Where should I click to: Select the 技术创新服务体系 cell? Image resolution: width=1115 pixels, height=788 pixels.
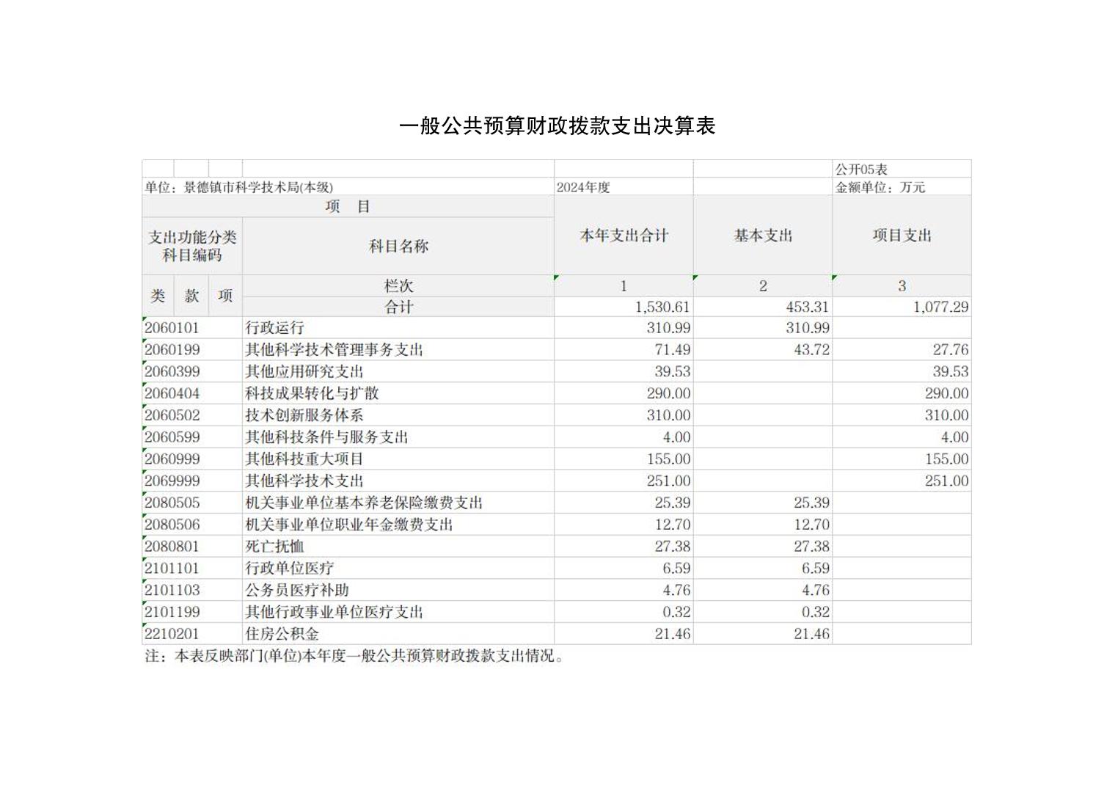[x=304, y=415]
